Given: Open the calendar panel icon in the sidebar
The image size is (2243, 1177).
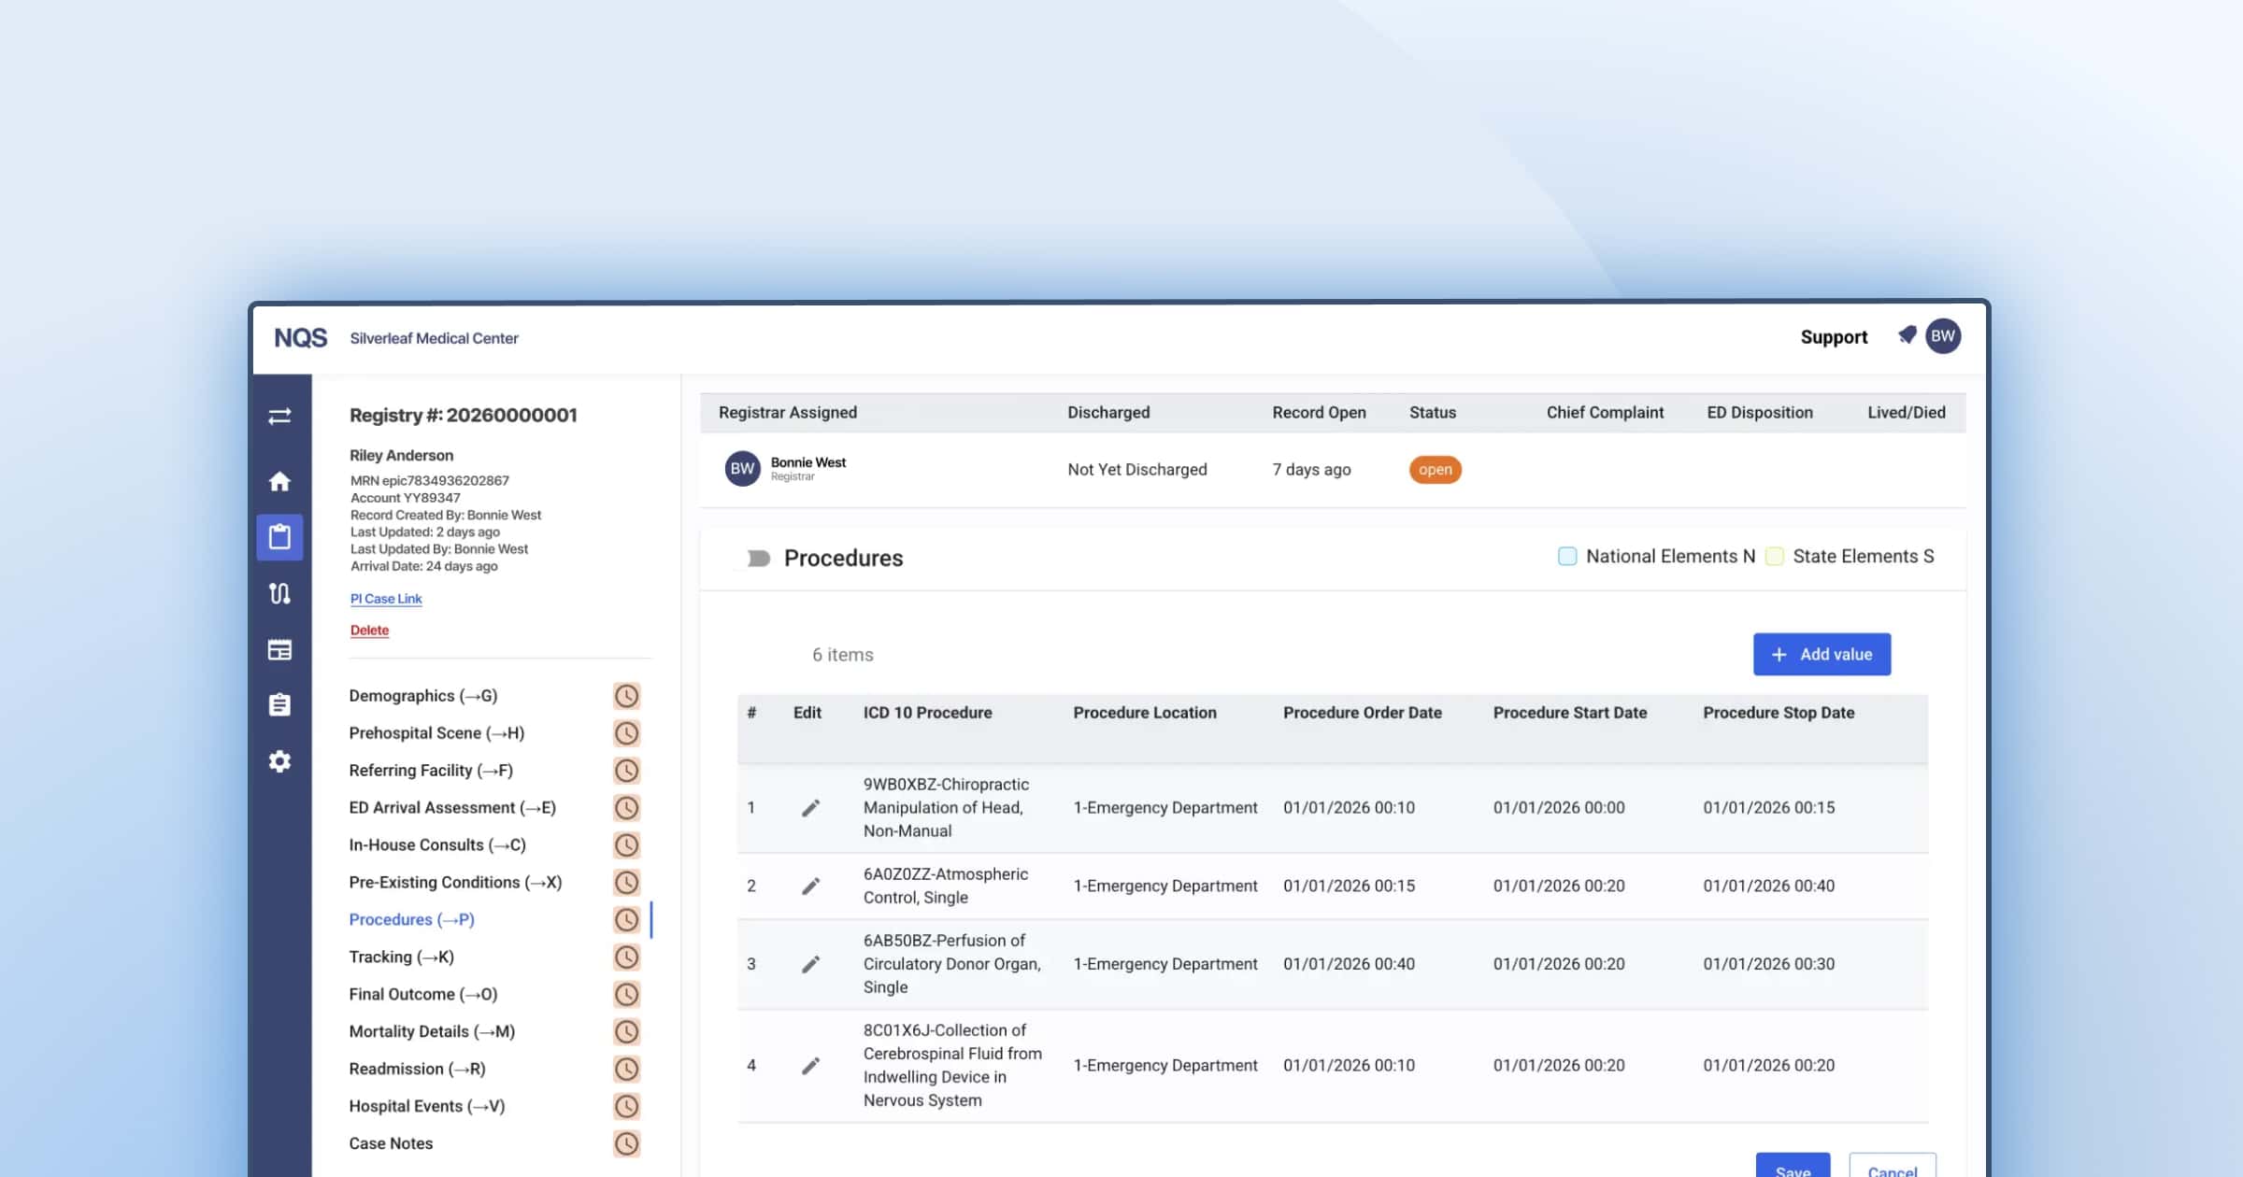Looking at the screenshot, I should point(279,649).
